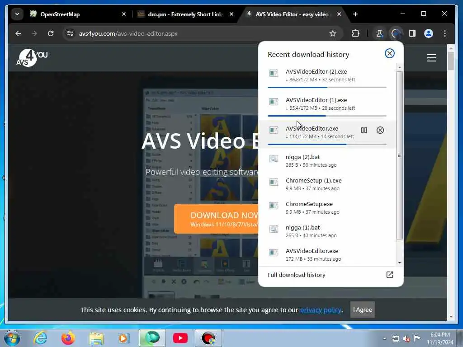Image resolution: width=463 pixels, height=347 pixels.
Task: Open the tab search dropdown
Action: click(x=17, y=14)
